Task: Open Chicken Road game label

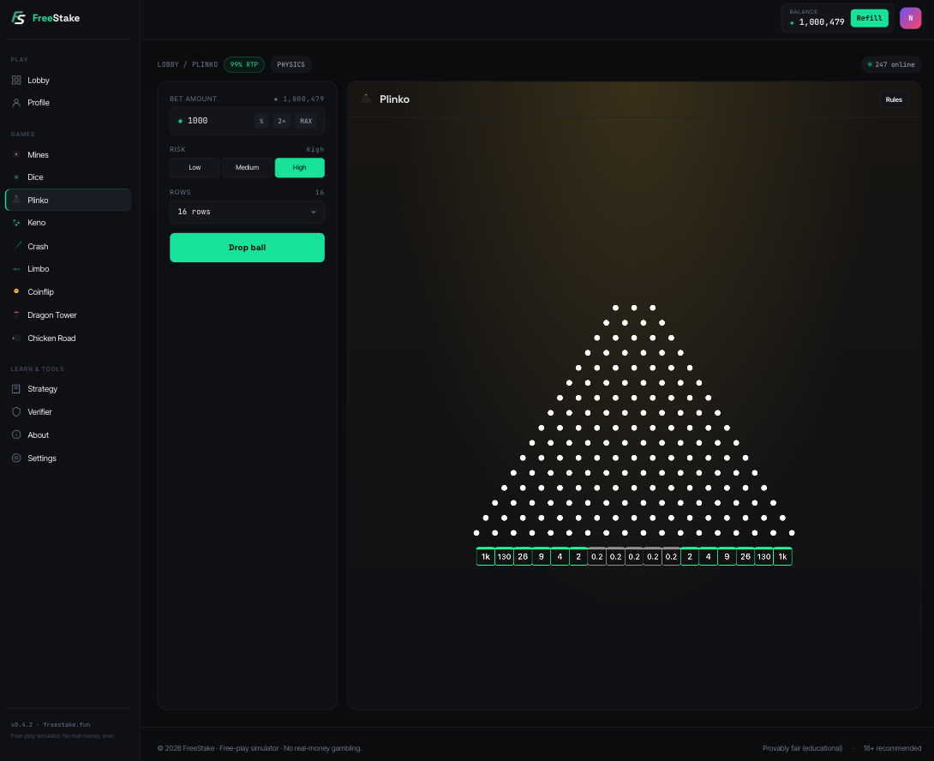Action: pyautogui.click(x=51, y=338)
